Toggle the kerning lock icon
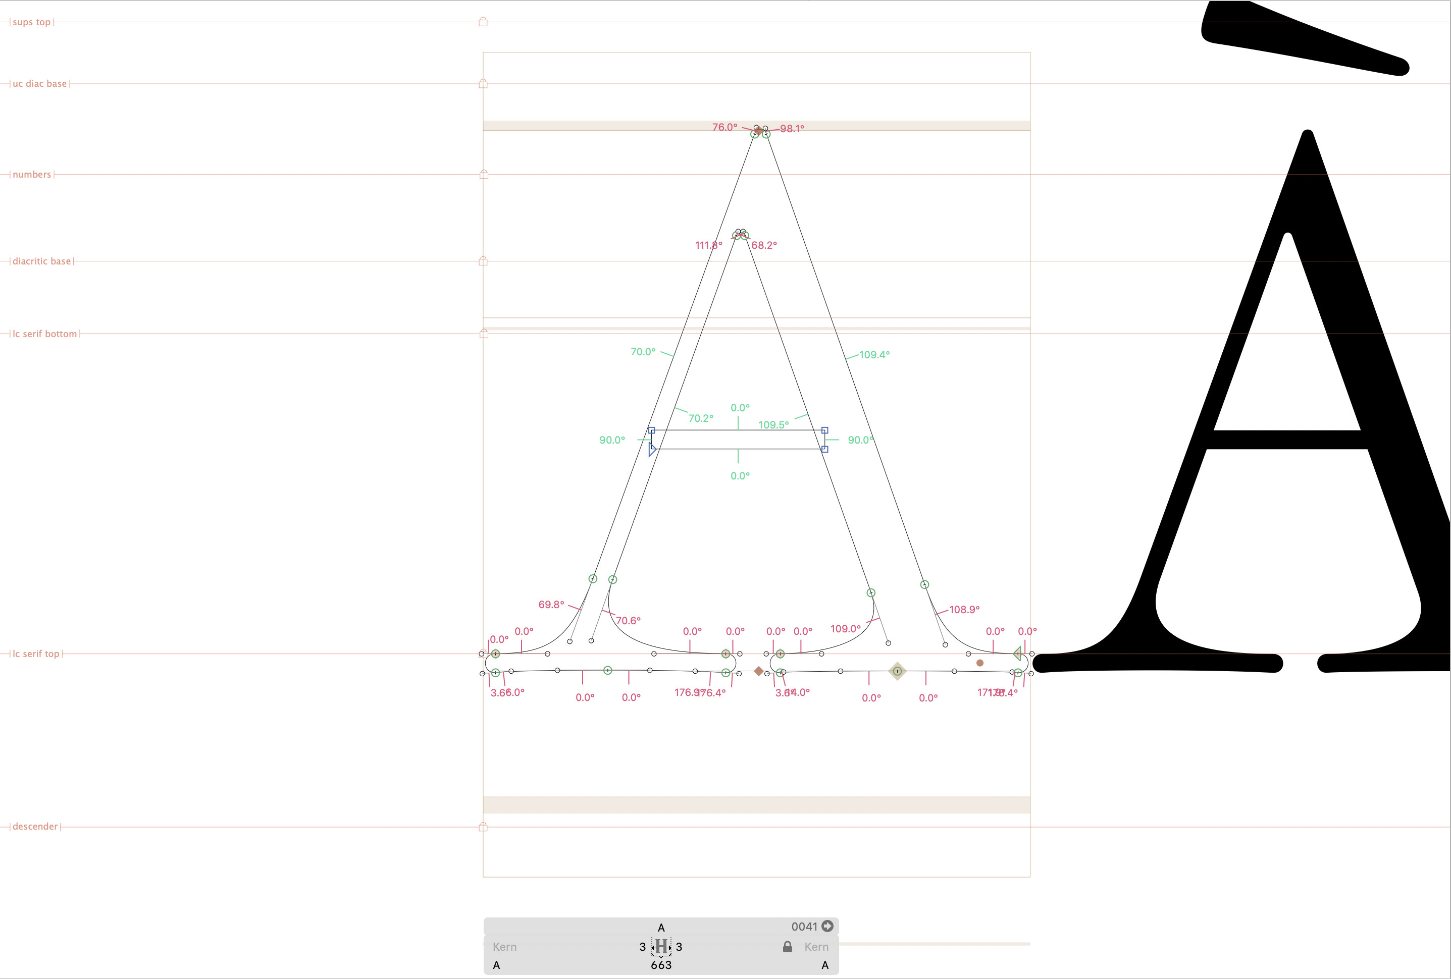Image resolution: width=1451 pixels, height=979 pixels. click(x=787, y=947)
